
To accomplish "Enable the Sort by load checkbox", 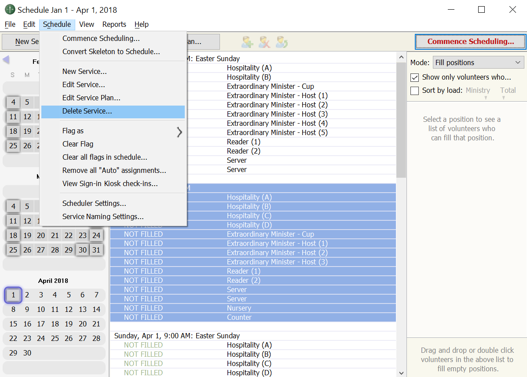I will [414, 91].
